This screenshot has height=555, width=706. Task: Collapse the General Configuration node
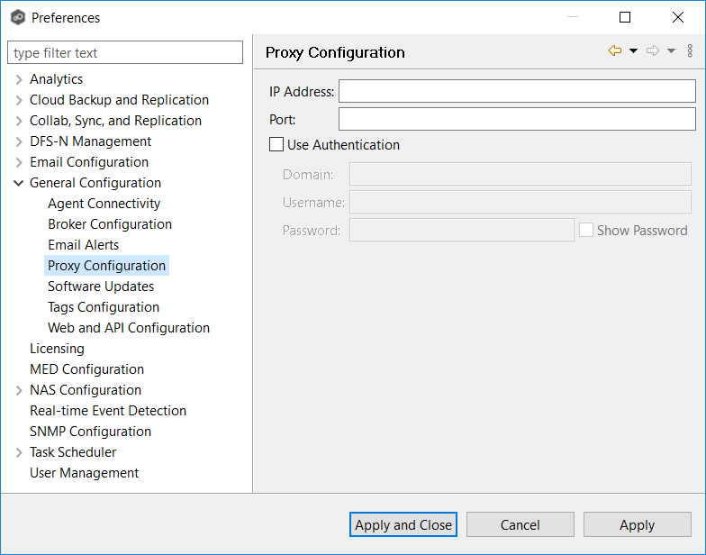[x=19, y=183]
